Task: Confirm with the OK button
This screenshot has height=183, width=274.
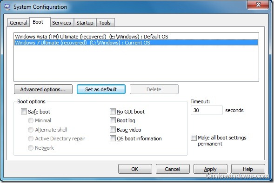Action: tap(135, 169)
